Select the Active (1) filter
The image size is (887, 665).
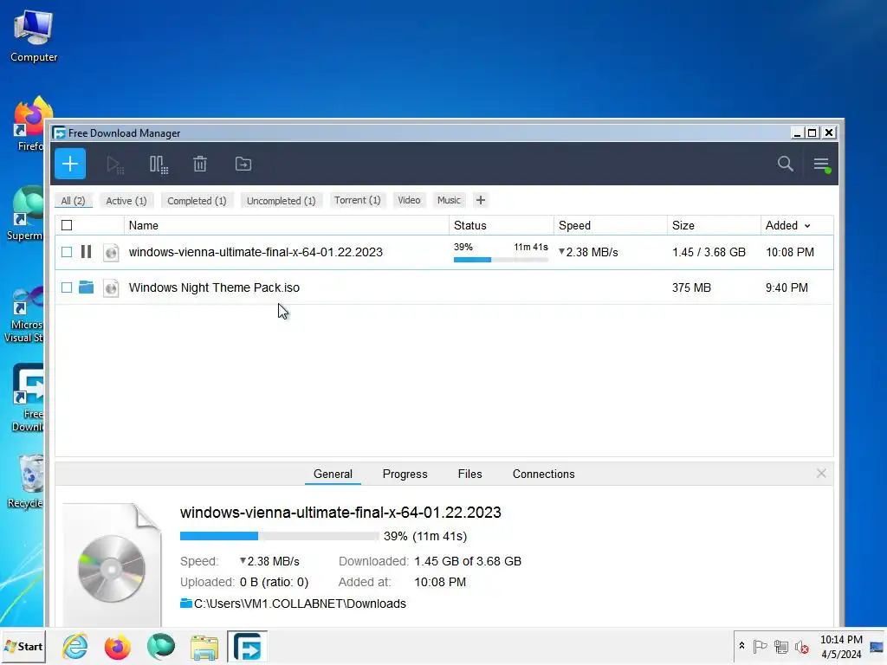click(126, 201)
